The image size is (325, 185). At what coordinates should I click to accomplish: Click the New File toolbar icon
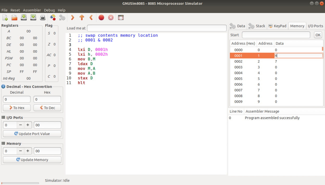point(5,17)
